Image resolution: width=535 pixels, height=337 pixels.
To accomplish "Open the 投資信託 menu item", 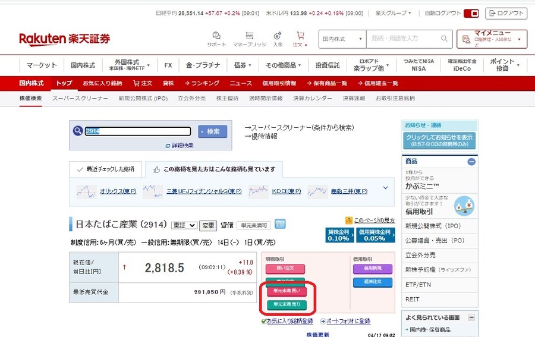I will click(327, 65).
